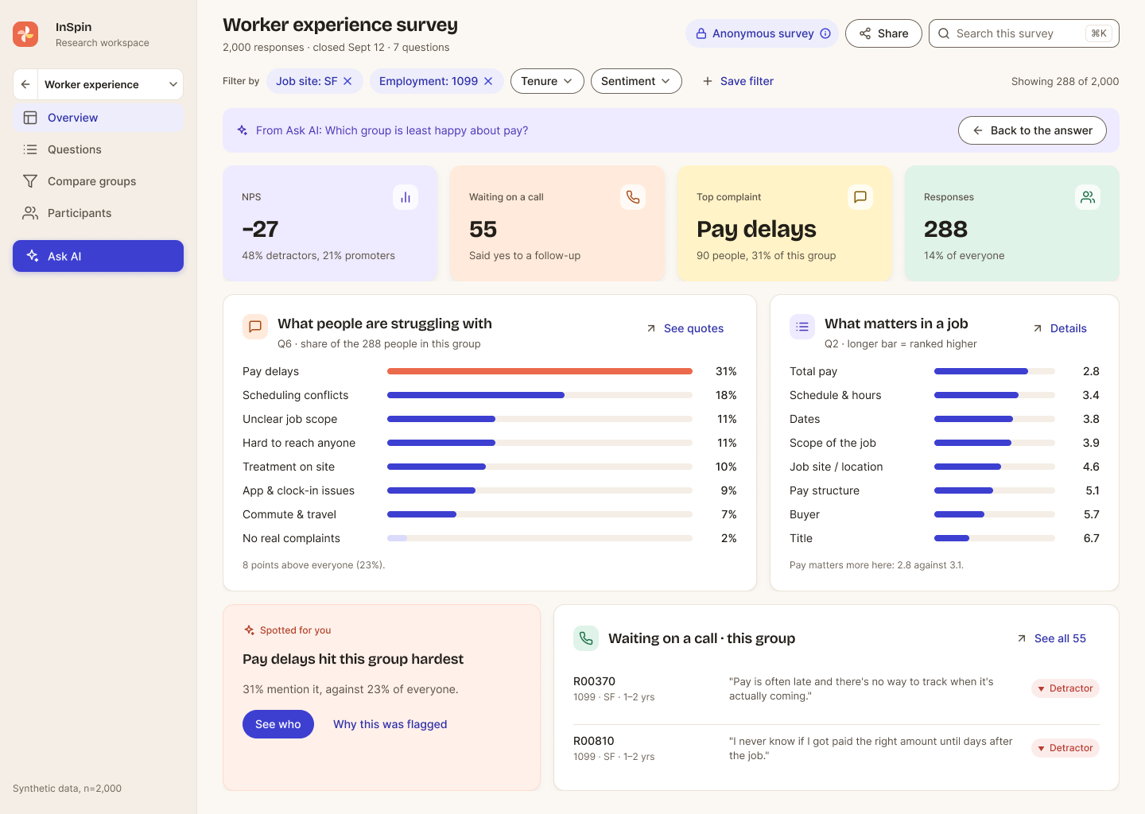Click the What matters list icon
This screenshot has width=1145, height=814.
tap(802, 327)
